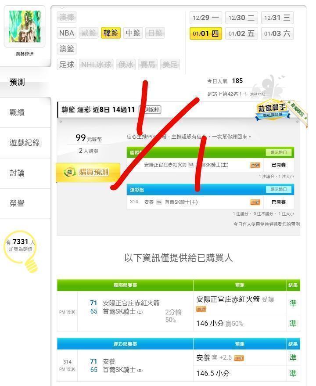Toggle 顯示盤口 in the 國際盤 header

pos(278,152)
